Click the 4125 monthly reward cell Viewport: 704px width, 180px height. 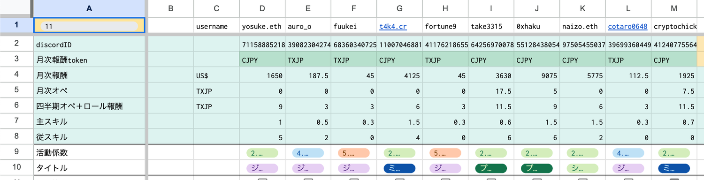(399, 75)
